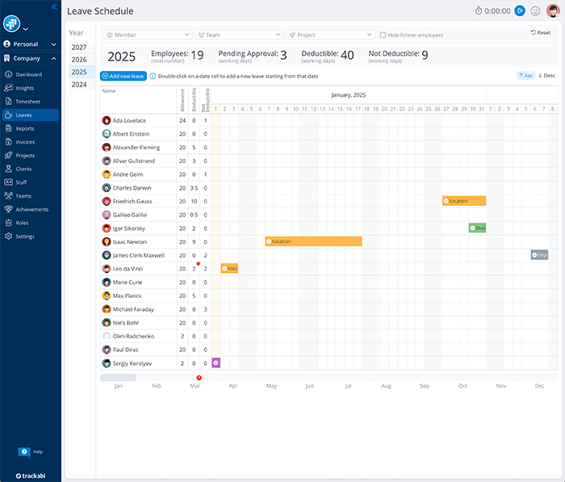Open the Team filter dropdown
The width and height of the screenshot is (565, 482).
click(238, 35)
